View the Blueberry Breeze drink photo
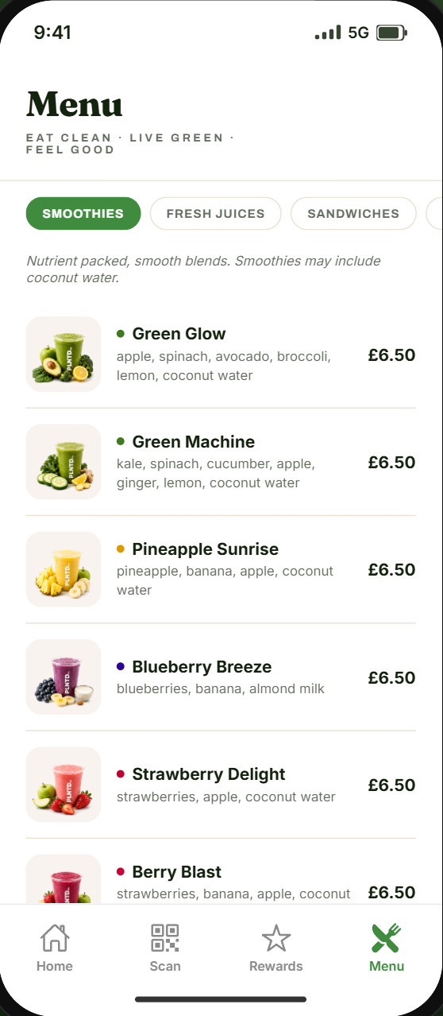 64,677
